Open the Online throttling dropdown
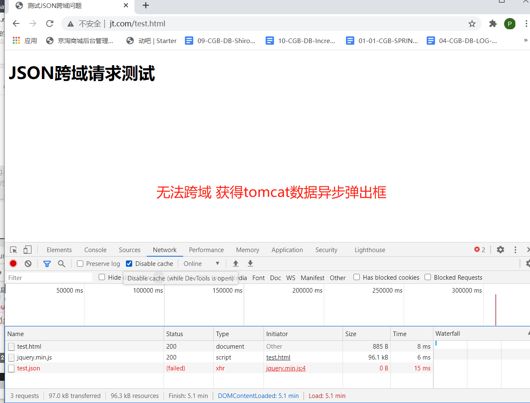Viewport: 530px width, 403px height. 202,263
